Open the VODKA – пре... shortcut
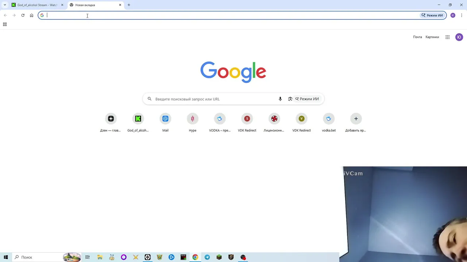 click(220, 123)
